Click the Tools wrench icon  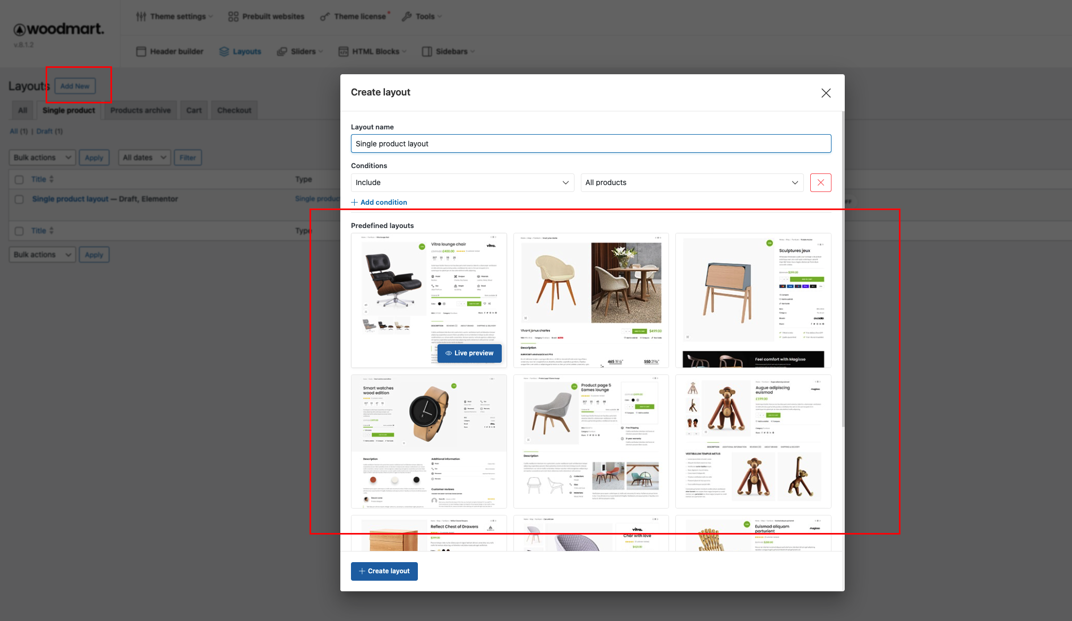click(x=407, y=16)
